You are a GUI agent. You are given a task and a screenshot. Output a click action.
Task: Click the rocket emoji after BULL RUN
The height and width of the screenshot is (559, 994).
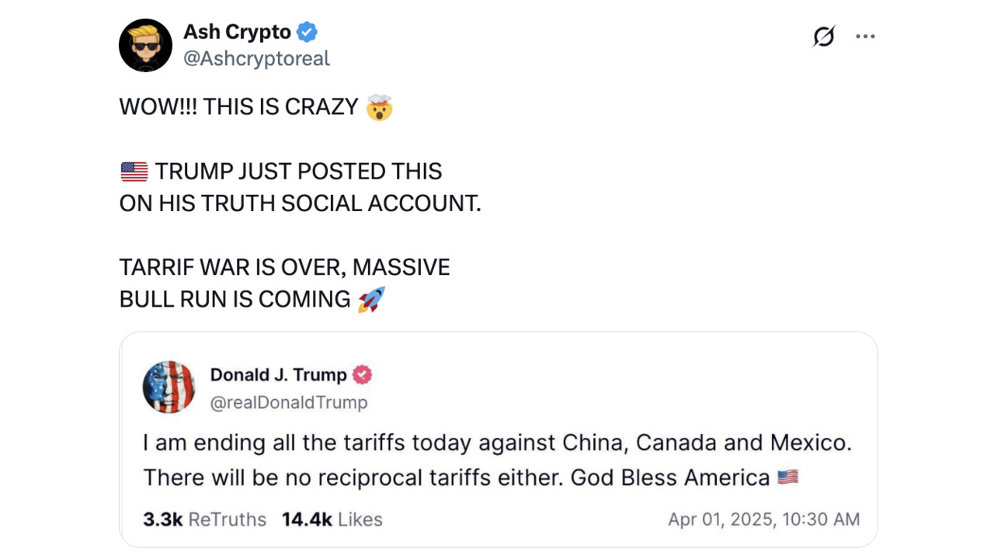(x=371, y=299)
